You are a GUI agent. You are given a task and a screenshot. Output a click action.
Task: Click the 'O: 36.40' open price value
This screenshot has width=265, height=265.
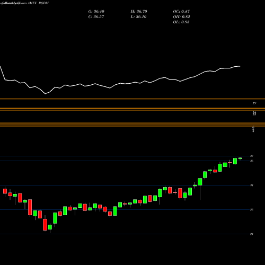(96, 12)
